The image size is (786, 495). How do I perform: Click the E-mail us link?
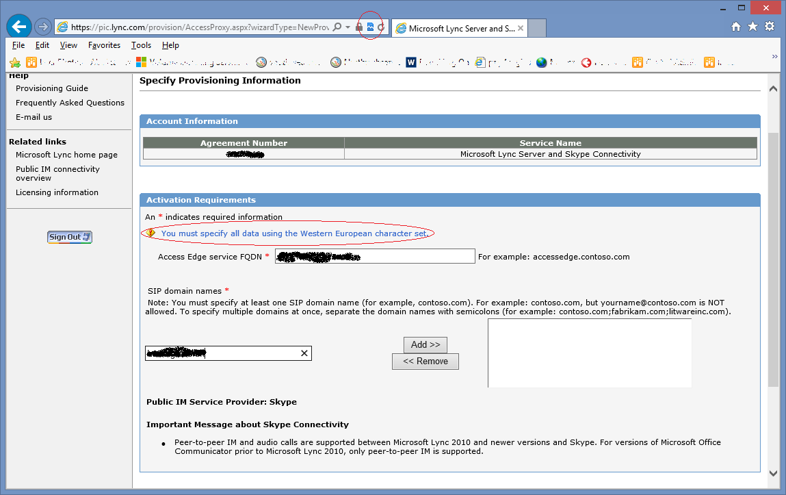pos(34,117)
